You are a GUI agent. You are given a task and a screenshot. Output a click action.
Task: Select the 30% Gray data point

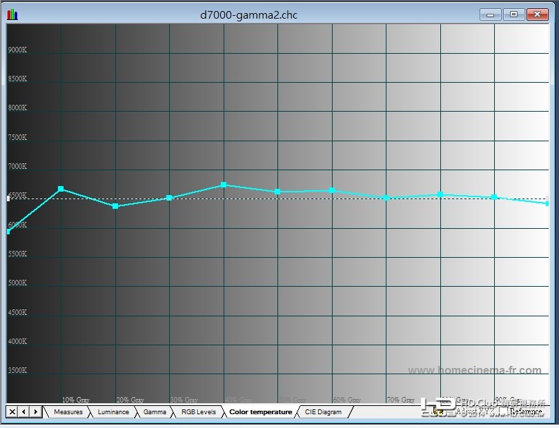pyautogui.click(x=169, y=198)
